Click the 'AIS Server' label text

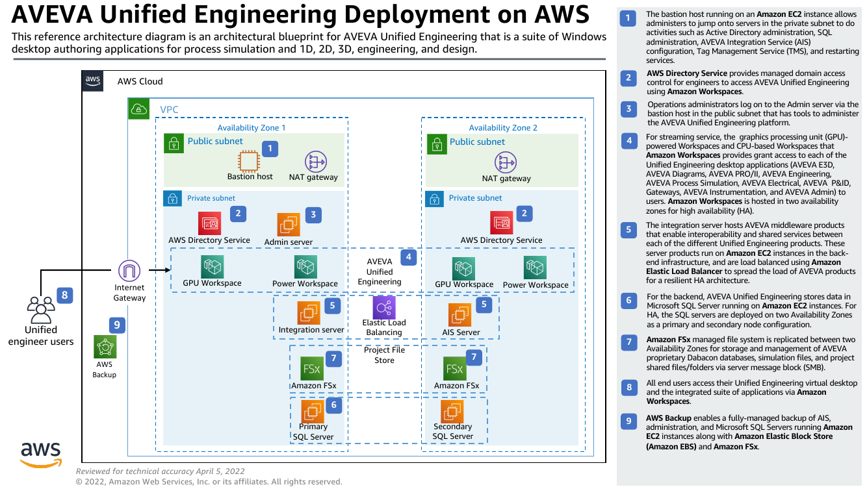[461, 332]
